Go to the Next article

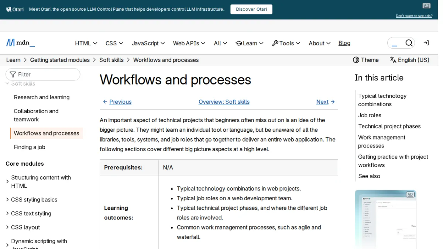[326, 102]
